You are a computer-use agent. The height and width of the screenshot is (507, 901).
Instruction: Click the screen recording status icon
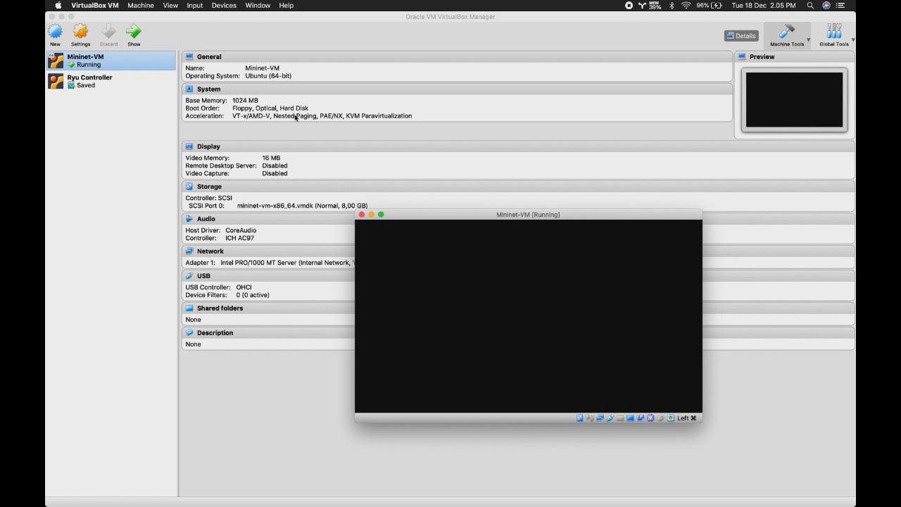(x=629, y=5)
